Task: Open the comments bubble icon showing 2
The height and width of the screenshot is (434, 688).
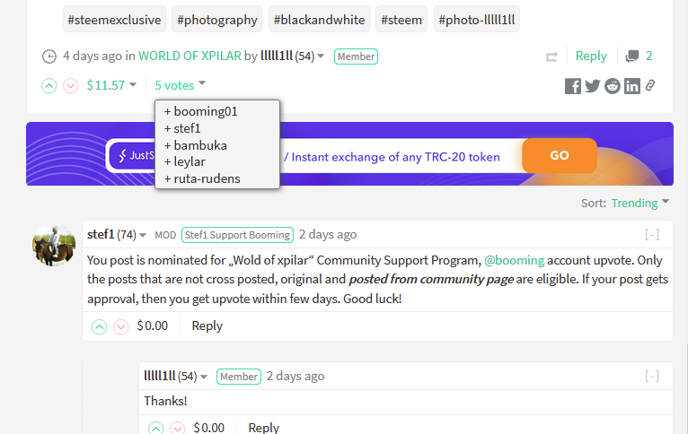Action: [x=632, y=56]
